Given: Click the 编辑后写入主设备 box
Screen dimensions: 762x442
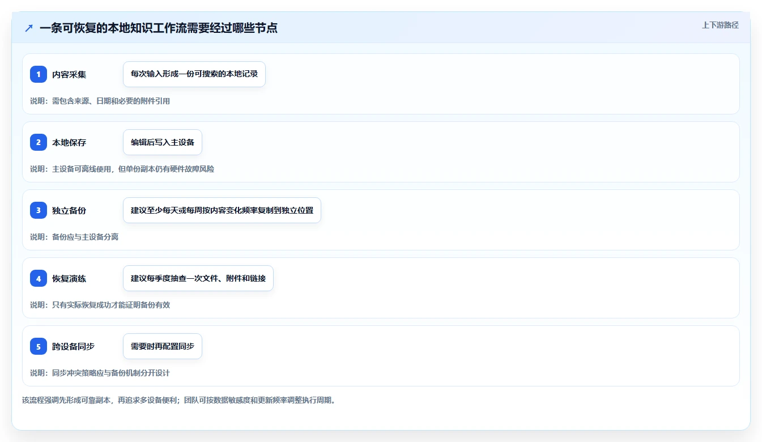Looking at the screenshot, I should (x=163, y=142).
